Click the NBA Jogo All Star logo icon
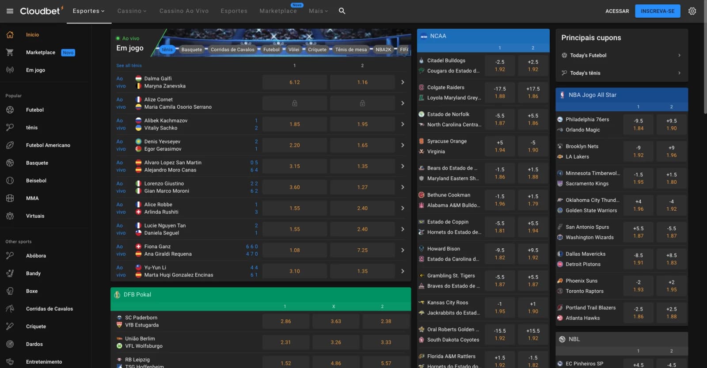This screenshot has height=368, width=707. tap(562, 95)
